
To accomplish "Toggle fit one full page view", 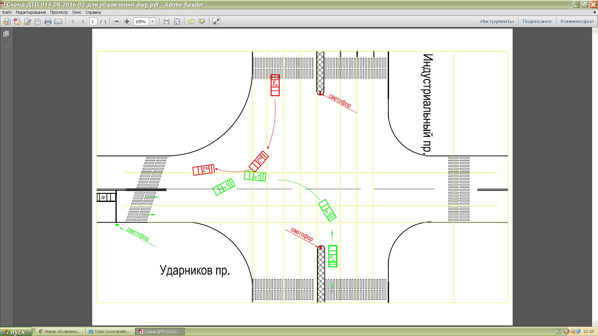I will point(177,21).
